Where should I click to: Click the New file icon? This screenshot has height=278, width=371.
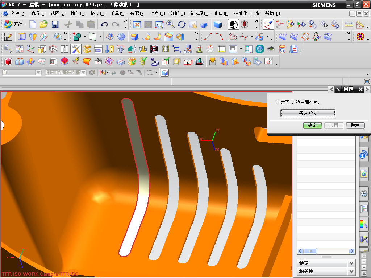(33, 24)
